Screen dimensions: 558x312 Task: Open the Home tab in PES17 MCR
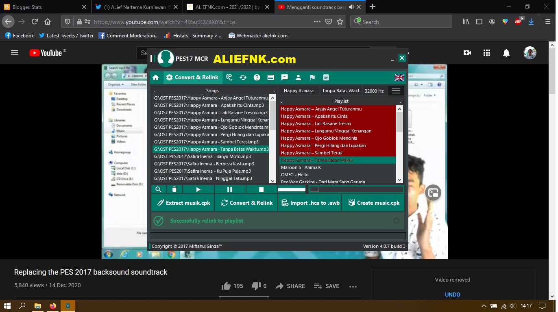[156, 78]
